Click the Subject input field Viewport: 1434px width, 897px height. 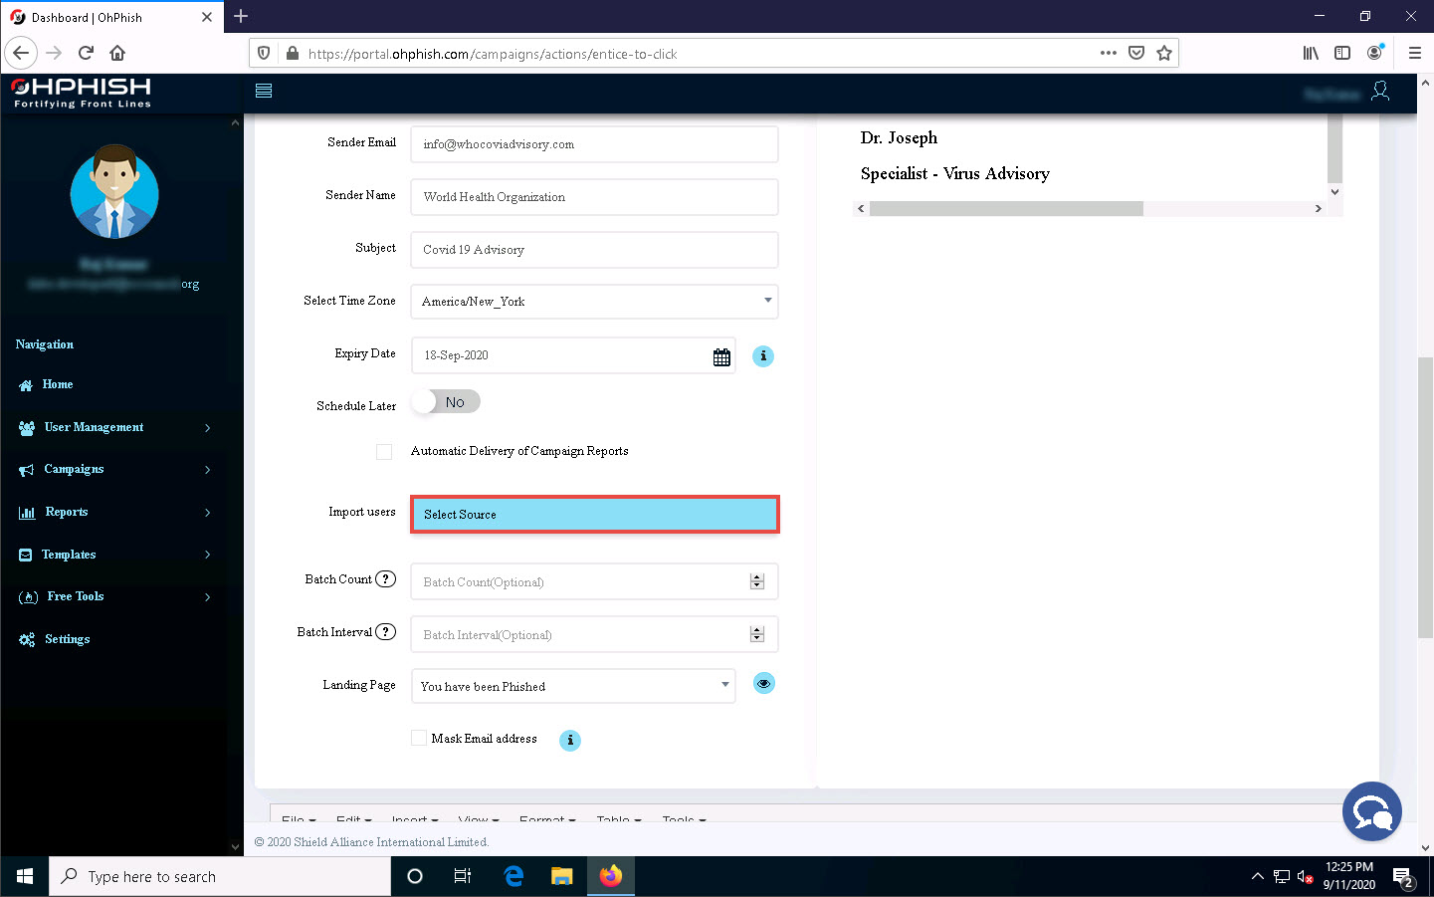tap(594, 250)
